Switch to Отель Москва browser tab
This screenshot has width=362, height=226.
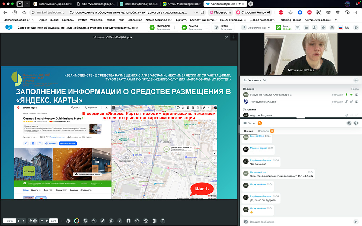click(182, 4)
